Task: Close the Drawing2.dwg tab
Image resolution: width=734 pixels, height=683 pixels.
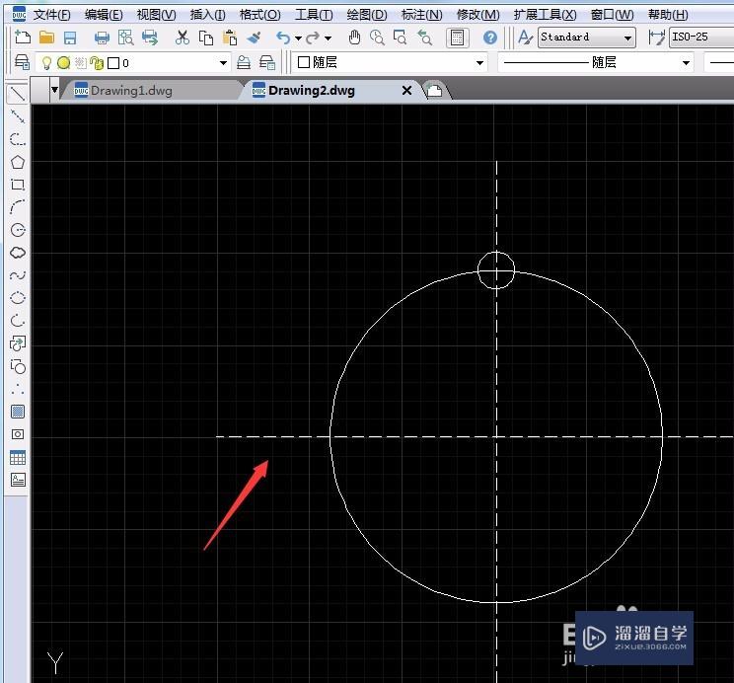Action: (x=406, y=91)
